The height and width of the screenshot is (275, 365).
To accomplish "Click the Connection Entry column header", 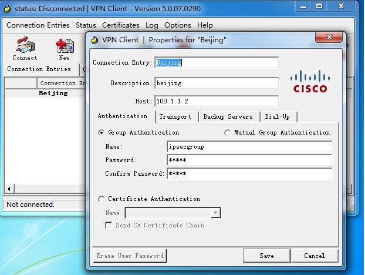I will coord(62,83).
